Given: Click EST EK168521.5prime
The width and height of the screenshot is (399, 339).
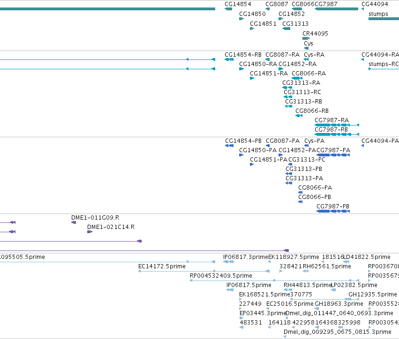Looking at the screenshot, I should click(x=241, y=299).
